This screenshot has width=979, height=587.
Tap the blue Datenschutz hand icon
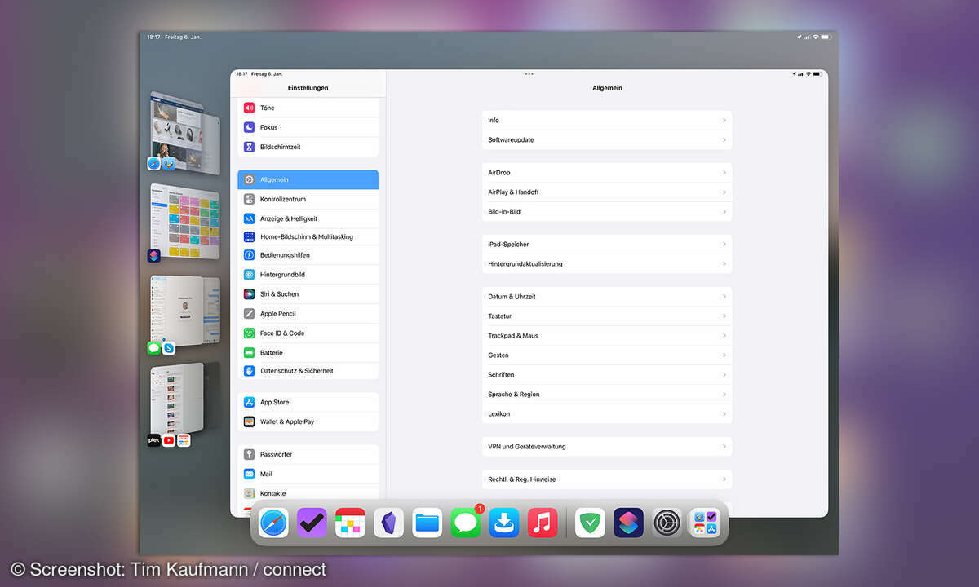(249, 371)
